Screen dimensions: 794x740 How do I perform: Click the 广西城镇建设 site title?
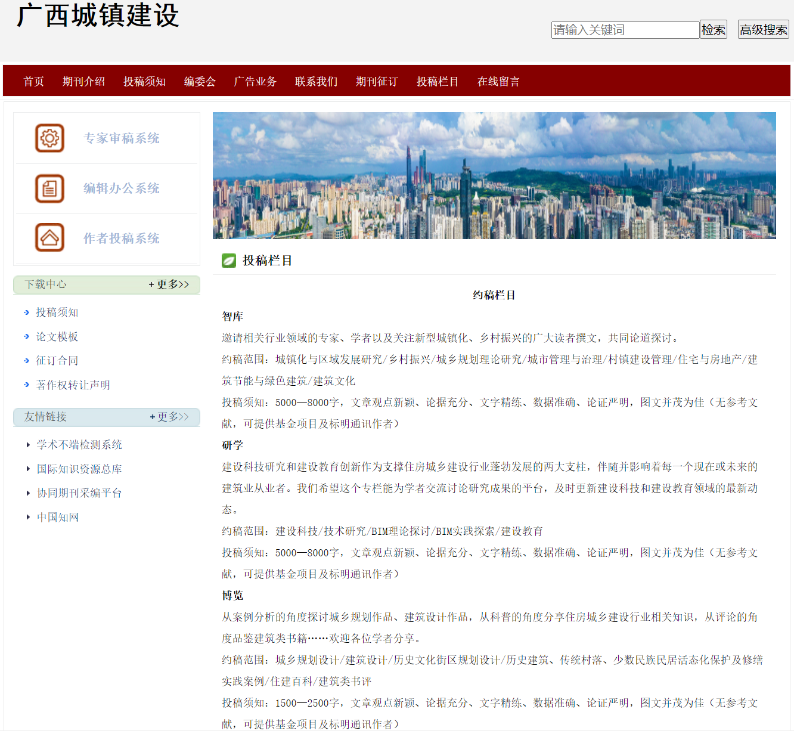click(98, 16)
